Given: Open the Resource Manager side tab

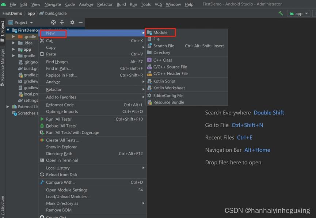Looking at the screenshot, I should pos(3,67).
